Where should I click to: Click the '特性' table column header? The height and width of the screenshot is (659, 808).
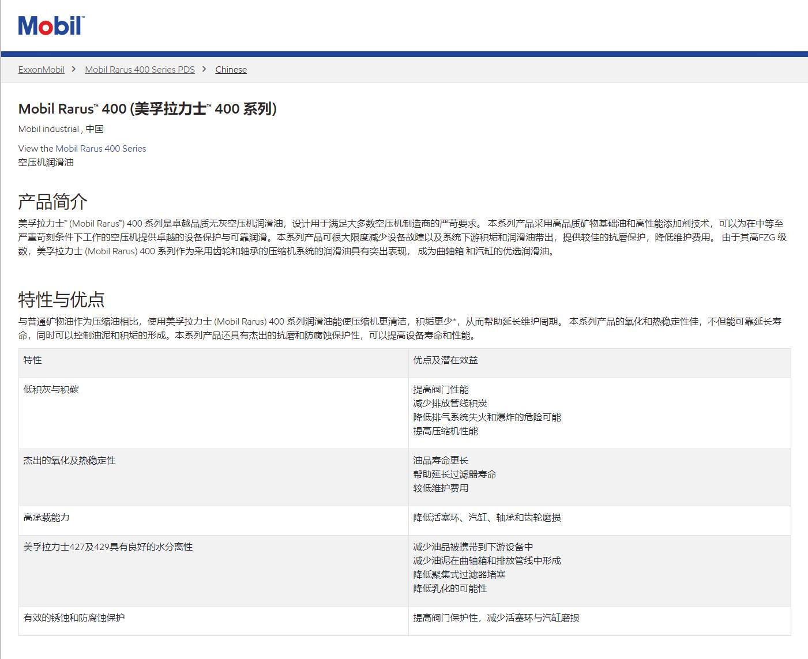pos(213,363)
